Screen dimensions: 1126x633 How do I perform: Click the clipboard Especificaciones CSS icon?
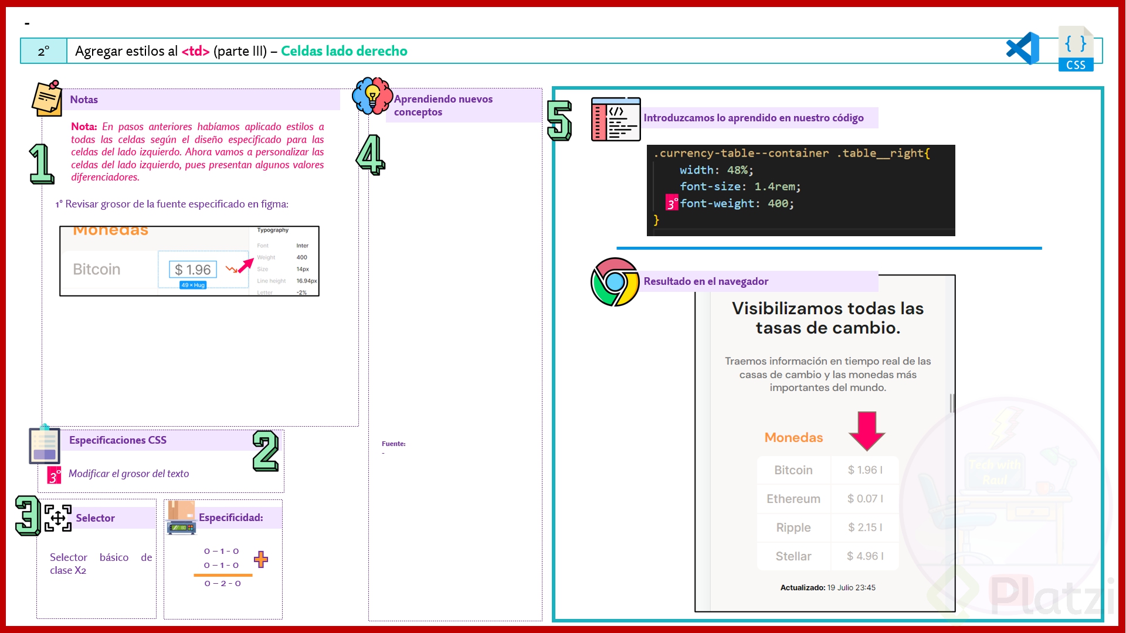click(x=45, y=445)
